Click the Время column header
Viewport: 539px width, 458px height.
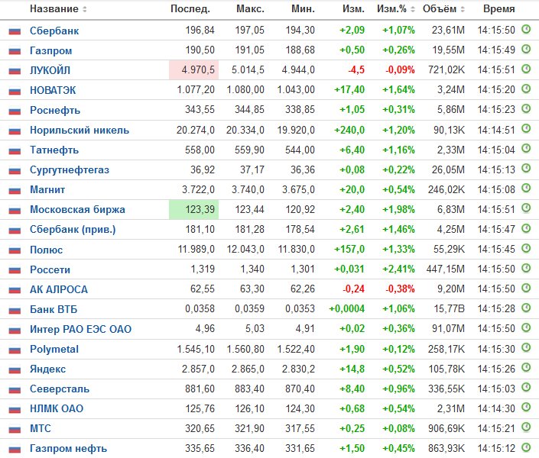click(498, 9)
